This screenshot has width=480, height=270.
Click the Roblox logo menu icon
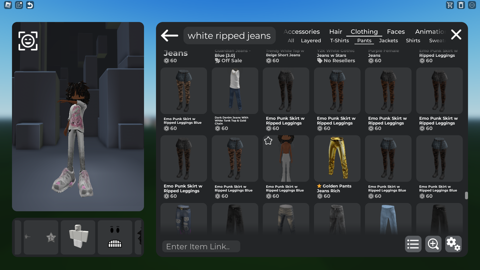pos(8,5)
